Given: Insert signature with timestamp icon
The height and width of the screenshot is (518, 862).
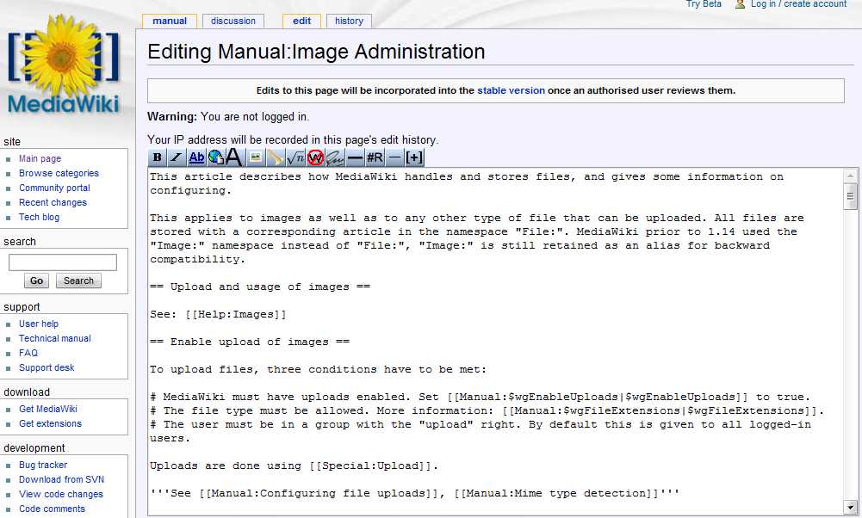Looking at the screenshot, I should (335, 157).
